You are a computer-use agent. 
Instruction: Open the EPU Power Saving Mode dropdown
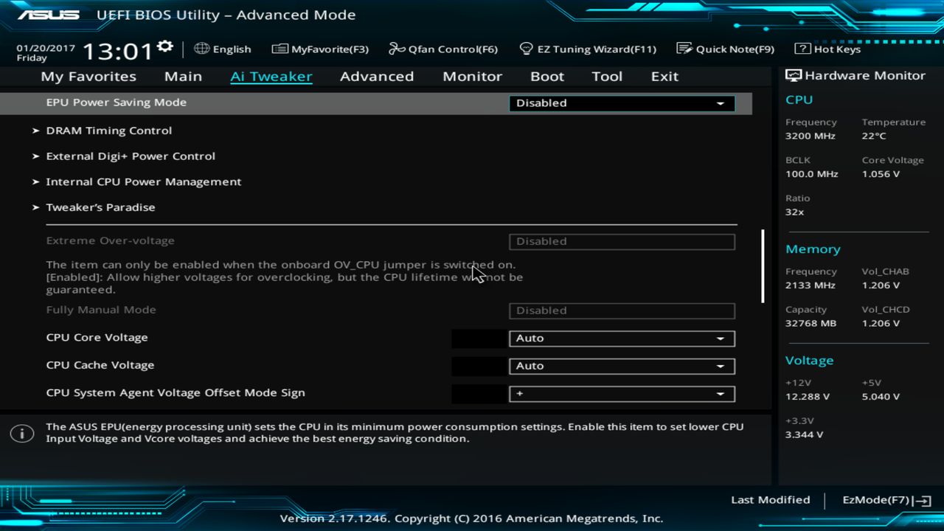(x=621, y=103)
